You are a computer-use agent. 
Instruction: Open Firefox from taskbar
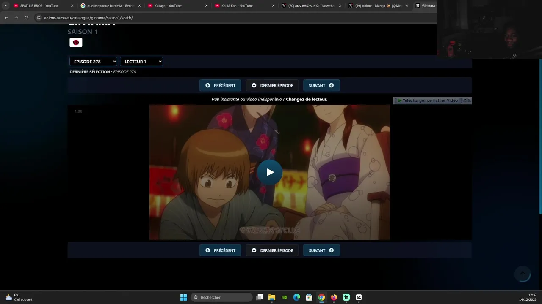[x=334, y=297]
